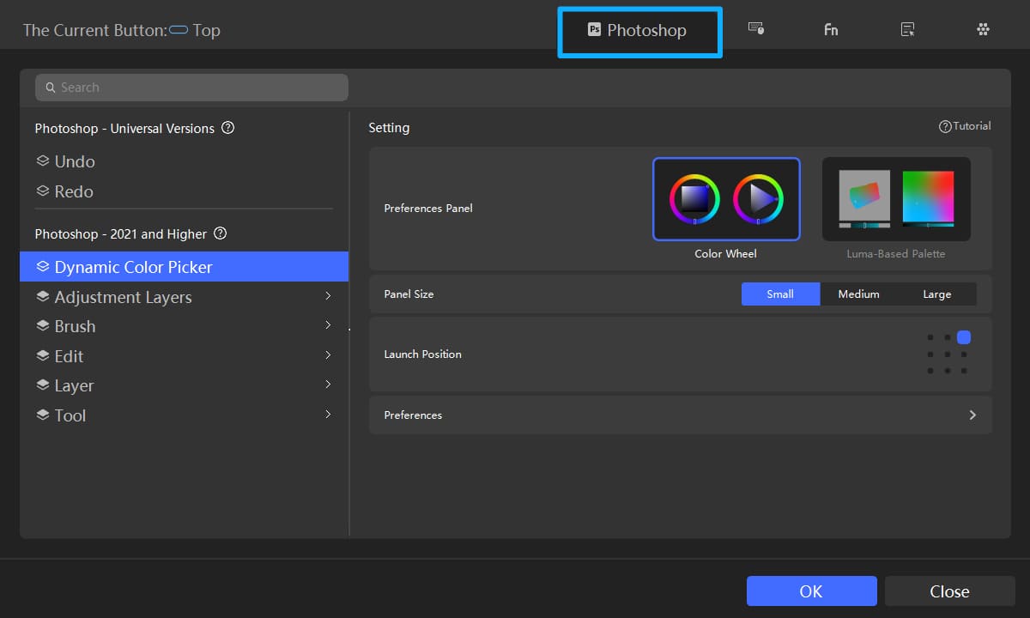The image size is (1030, 618).
Task: Set Panel Size to Medium
Action: (858, 294)
